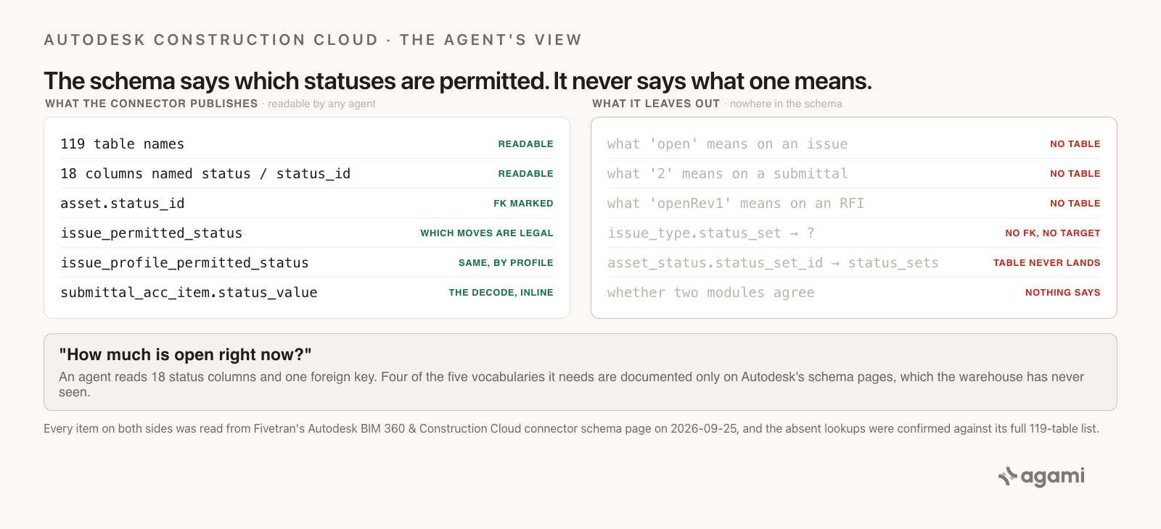Click 'issue_permitted_status' entry
The image size is (1161, 529).
coord(152,233)
